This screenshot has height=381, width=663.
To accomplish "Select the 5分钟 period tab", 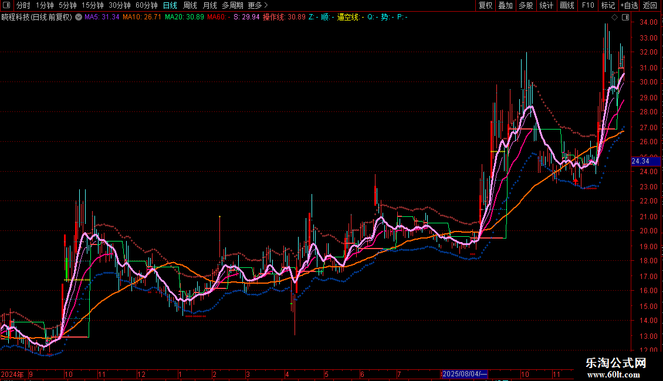I will pyautogui.click(x=67, y=5).
